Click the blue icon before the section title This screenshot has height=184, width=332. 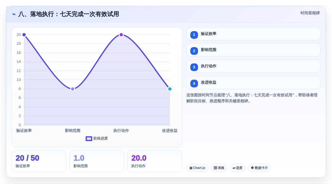(14, 14)
